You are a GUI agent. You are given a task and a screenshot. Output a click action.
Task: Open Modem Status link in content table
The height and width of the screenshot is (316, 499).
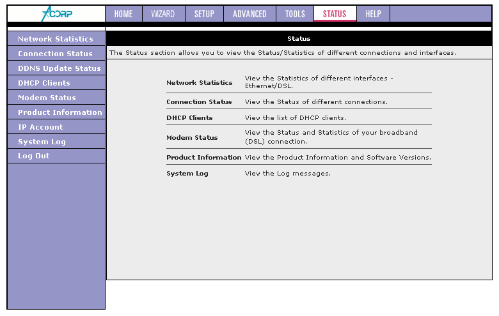[x=192, y=137]
